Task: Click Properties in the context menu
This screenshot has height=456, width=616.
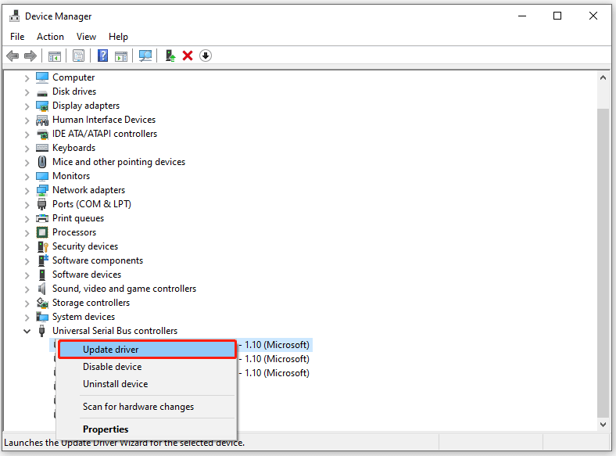Action: click(x=106, y=429)
